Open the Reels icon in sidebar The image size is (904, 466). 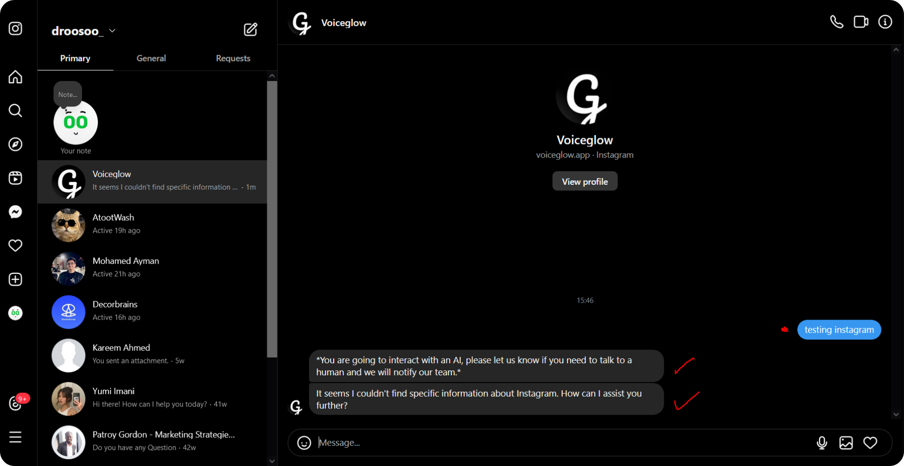pos(16,178)
